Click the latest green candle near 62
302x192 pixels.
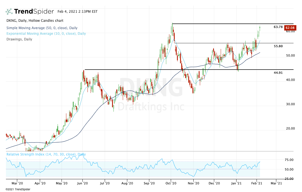[x=260, y=28]
